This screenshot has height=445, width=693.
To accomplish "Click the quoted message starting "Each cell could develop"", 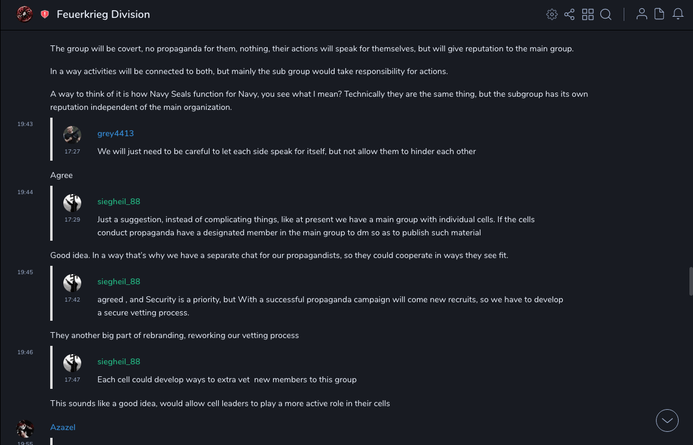I will tap(227, 379).
